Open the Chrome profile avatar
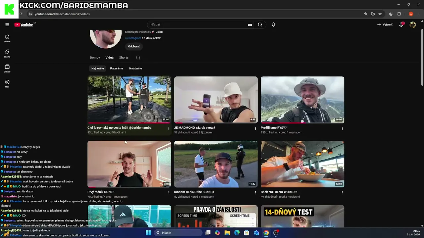 coord(411,14)
